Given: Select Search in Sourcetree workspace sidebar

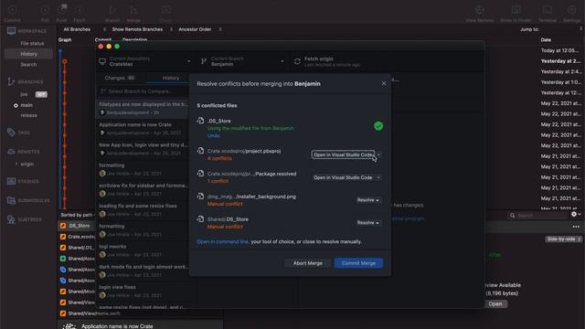Looking at the screenshot, I should click(x=28, y=64).
